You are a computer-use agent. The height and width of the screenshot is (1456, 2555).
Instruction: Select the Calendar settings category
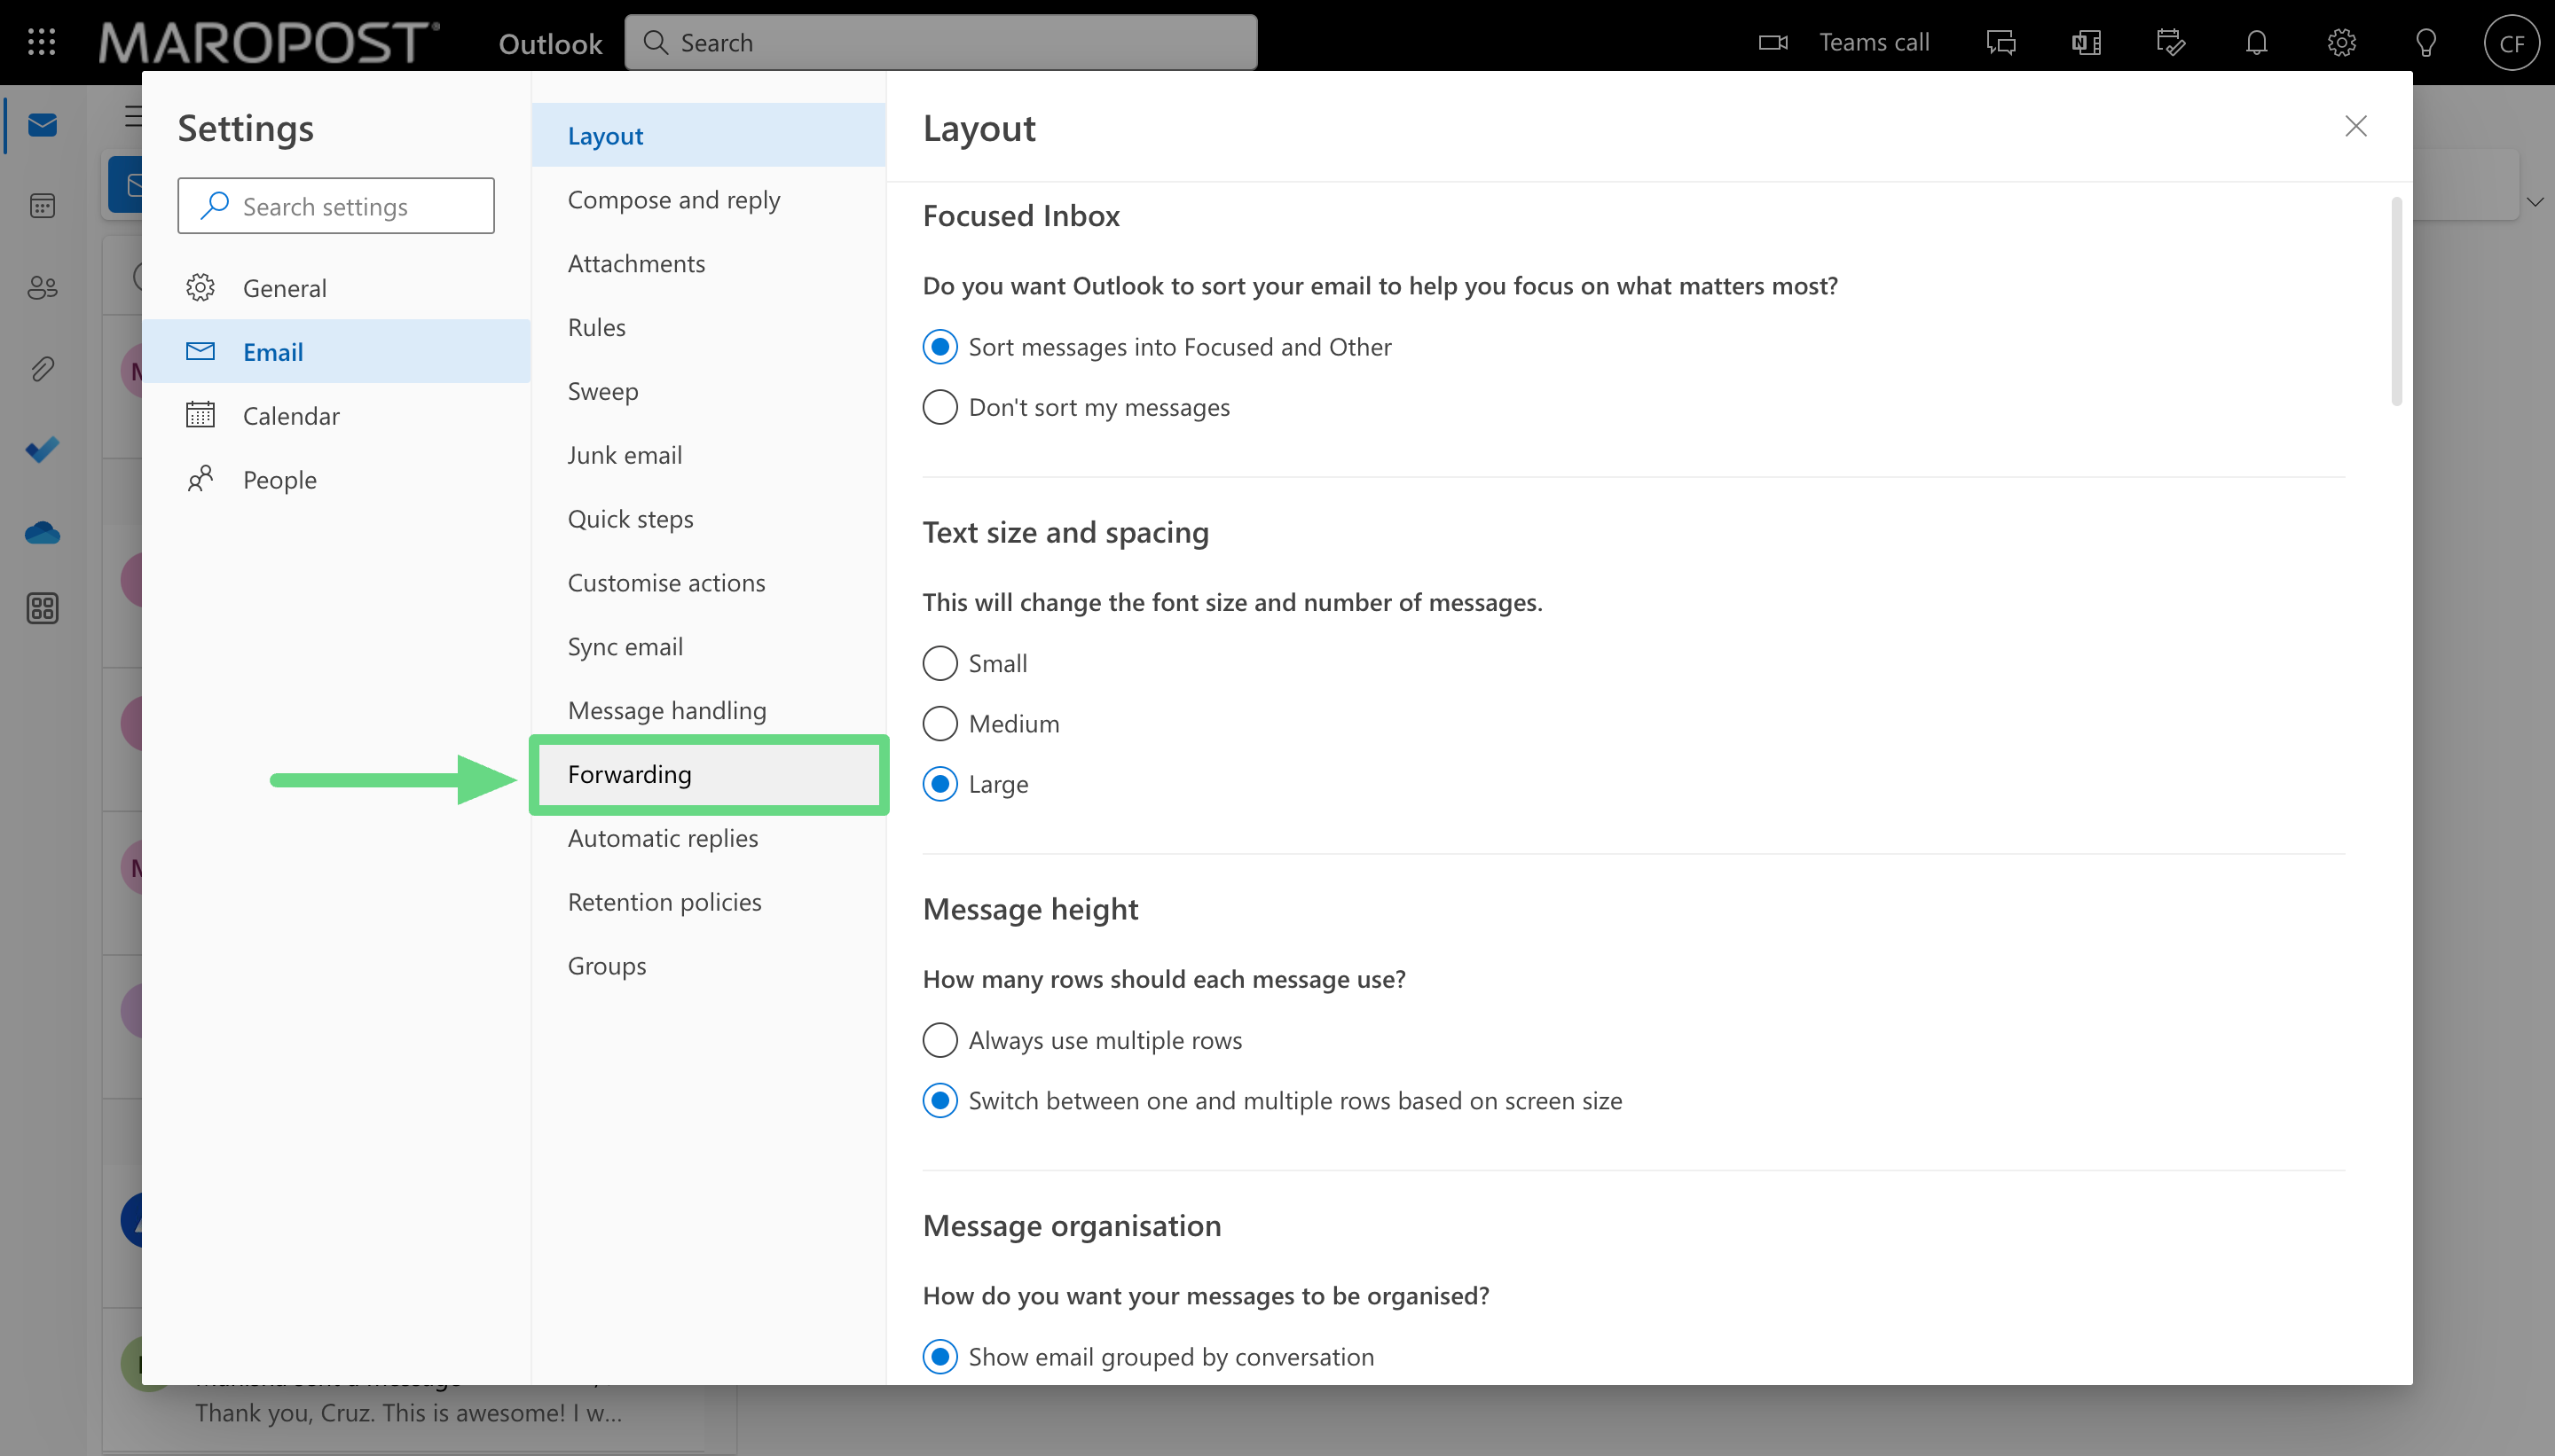point(336,415)
